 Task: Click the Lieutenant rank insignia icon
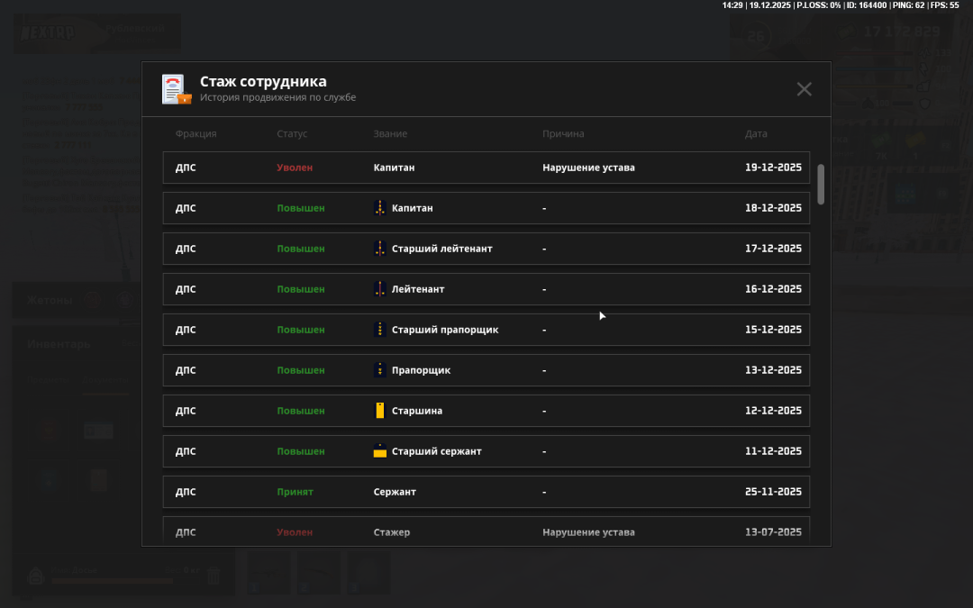click(379, 289)
